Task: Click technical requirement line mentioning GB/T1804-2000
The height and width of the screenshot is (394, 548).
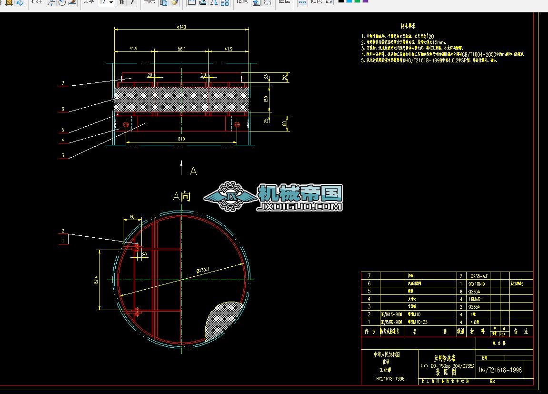Action: point(443,54)
